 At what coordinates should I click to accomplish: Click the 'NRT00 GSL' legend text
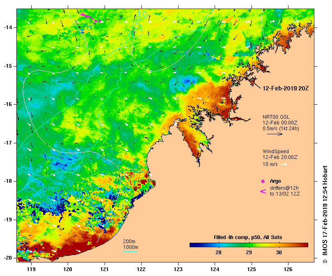[276, 117]
